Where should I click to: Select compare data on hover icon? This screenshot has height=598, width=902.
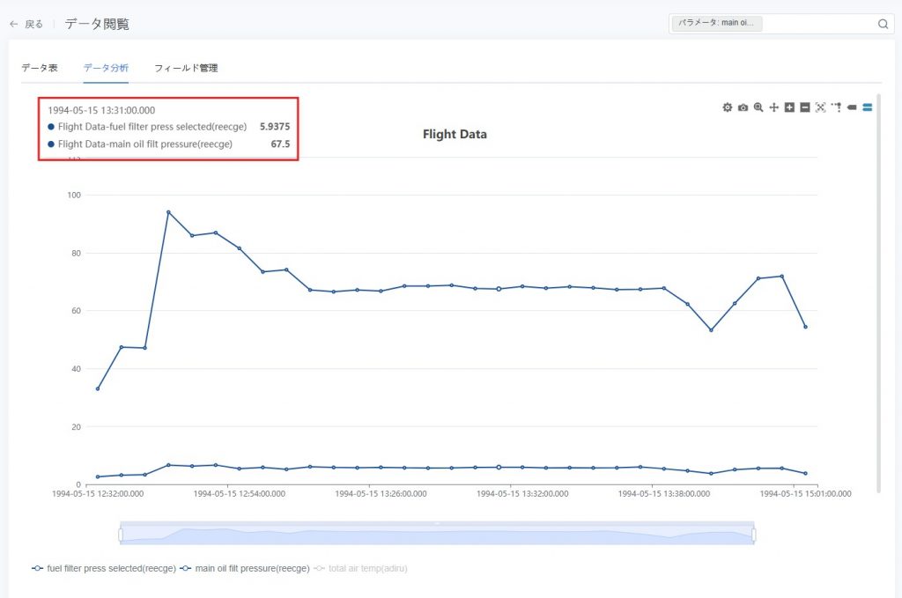click(x=868, y=107)
